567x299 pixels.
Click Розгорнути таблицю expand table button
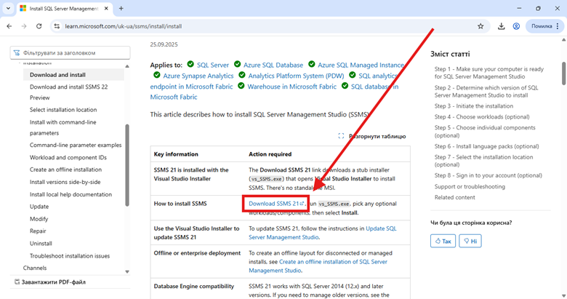[371, 136]
